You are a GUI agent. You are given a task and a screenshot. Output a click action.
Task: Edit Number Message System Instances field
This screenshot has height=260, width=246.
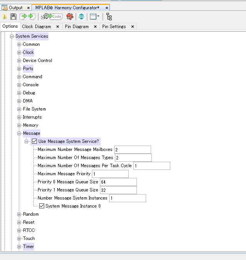128,198
